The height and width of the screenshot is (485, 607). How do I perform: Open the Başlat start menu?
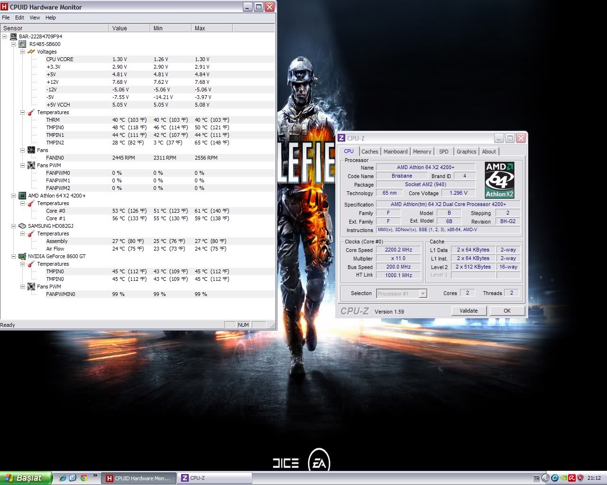tap(26, 478)
